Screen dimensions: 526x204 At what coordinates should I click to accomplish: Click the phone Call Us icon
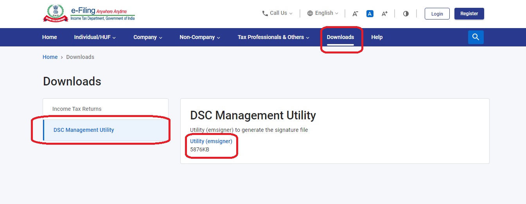[x=265, y=13]
